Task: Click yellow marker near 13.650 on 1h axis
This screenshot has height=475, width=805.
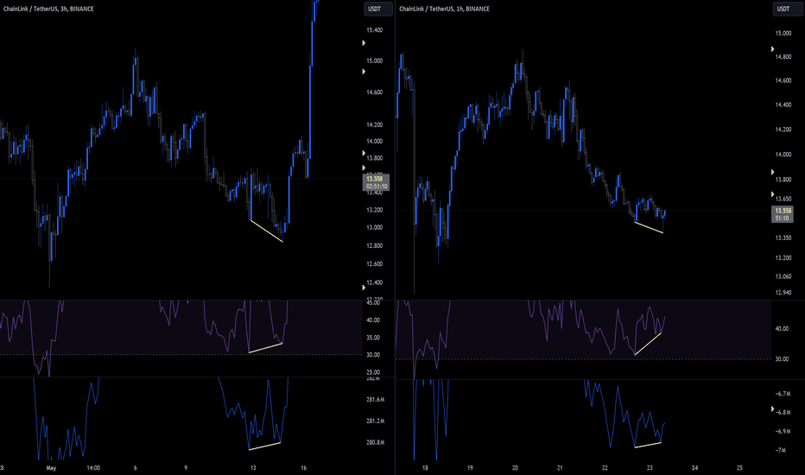Action: (772, 194)
